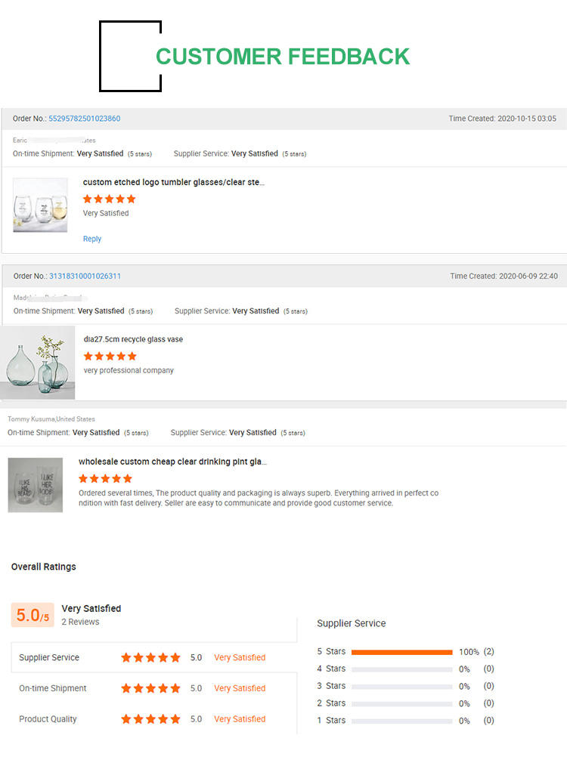Click star rating of tumbler glasses review
567x763 pixels.
point(110,199)
